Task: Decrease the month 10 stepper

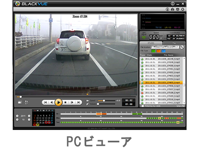Action: point(17,120)
